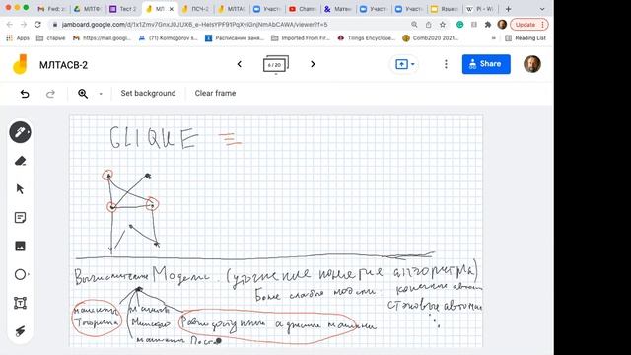The height and width of the screenshot is (355, 631).
Task: Enable the Laser pointer tool
Action: (20, 331)
